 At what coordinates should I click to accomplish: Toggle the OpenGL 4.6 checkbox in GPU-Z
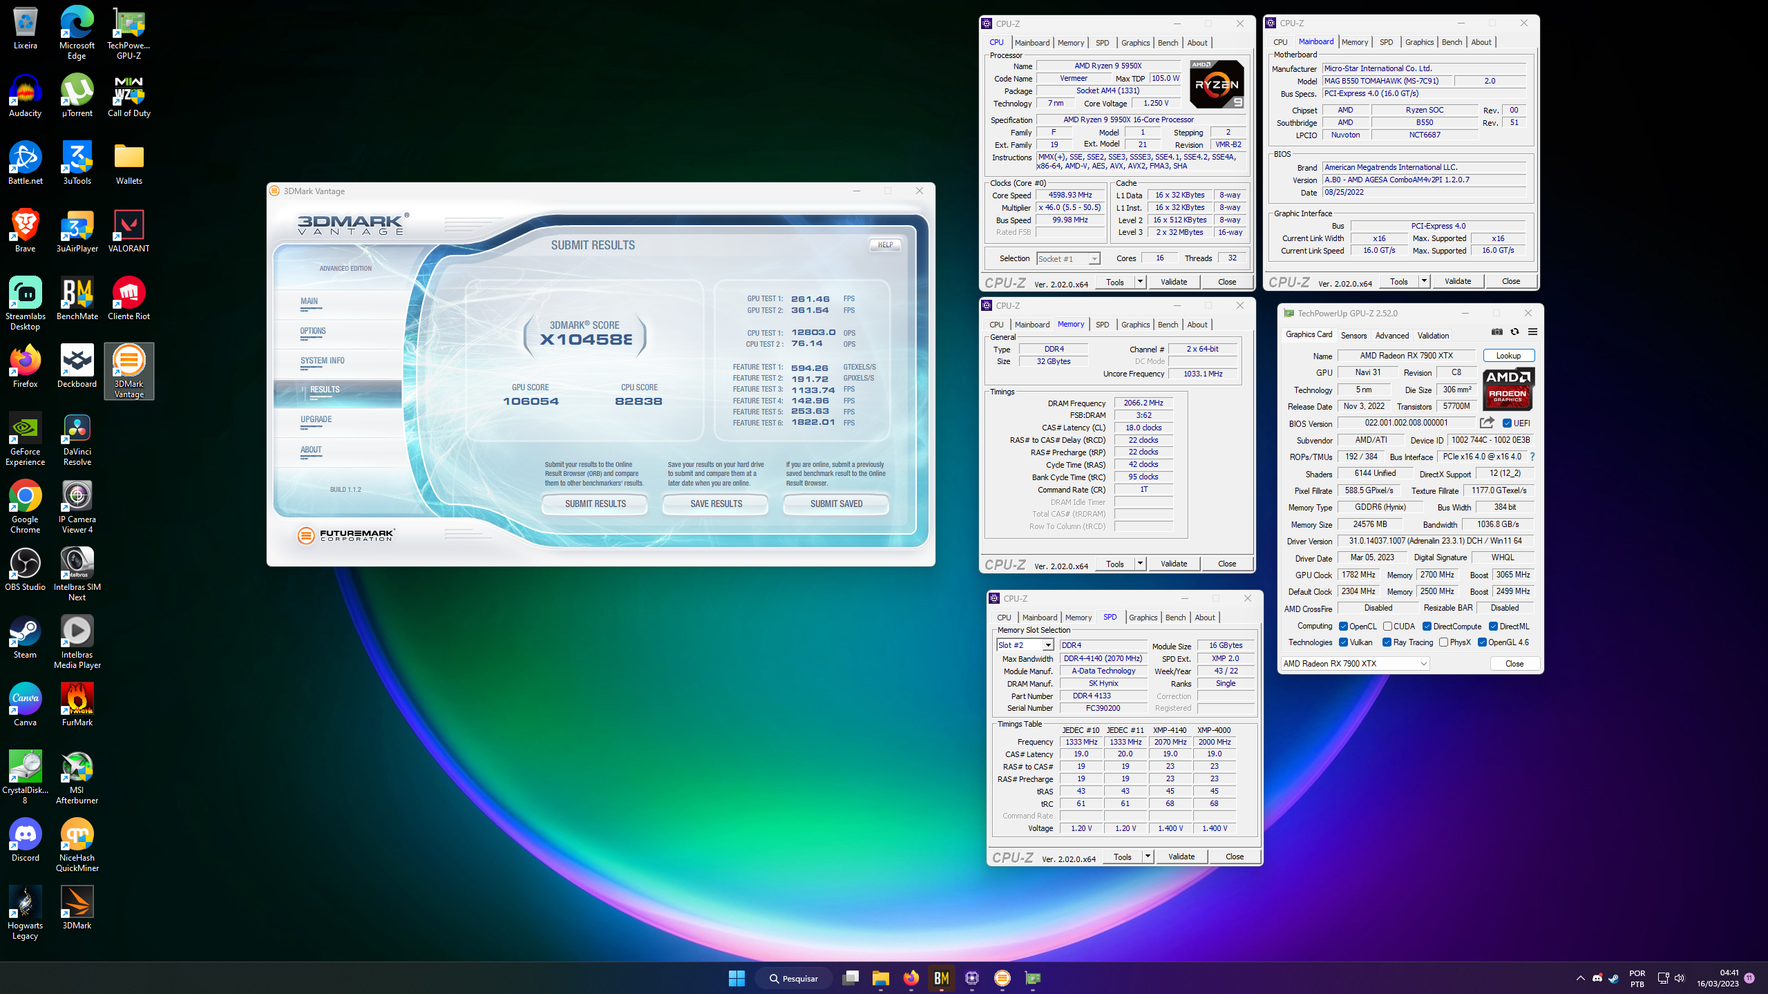click(1482, 642)
